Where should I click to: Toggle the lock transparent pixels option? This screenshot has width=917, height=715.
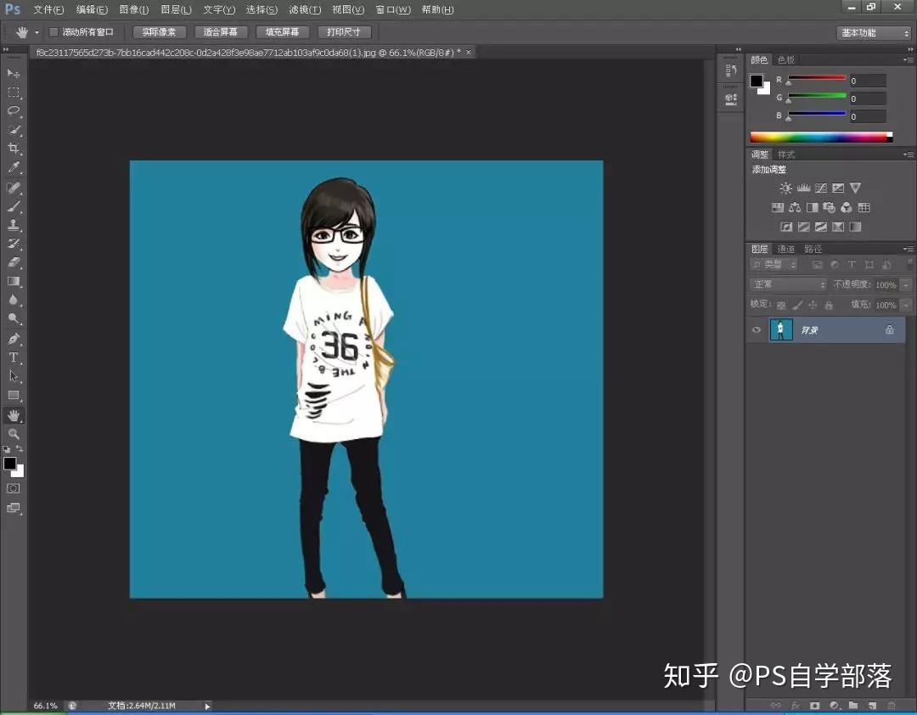click(781, 305)
